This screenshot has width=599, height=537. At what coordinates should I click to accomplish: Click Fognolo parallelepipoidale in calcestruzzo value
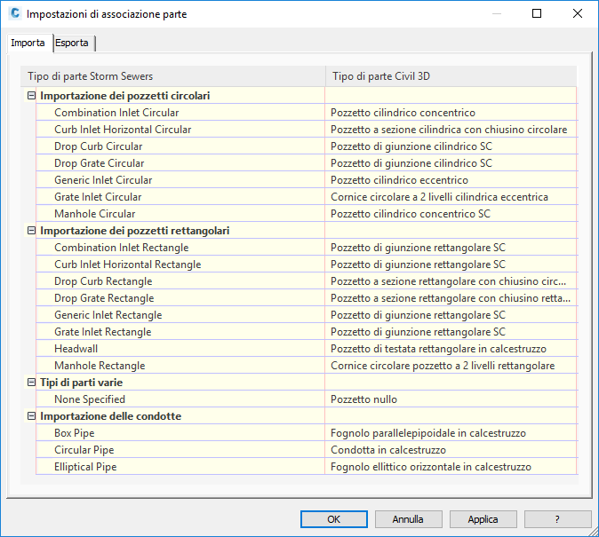coord(451,433)
